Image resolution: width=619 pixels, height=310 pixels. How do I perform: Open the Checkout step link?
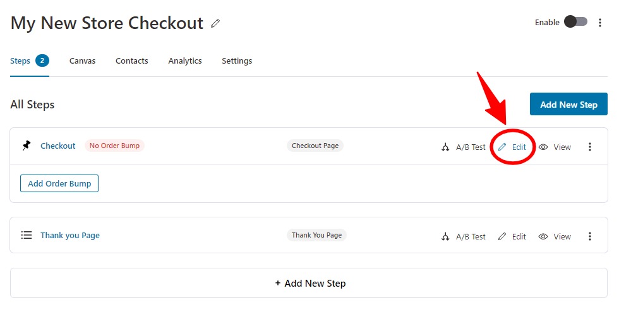coord(58,146)
